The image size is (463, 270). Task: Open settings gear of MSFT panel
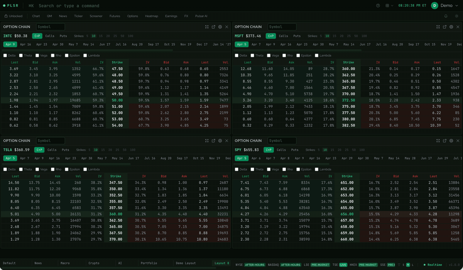(451, 27)
